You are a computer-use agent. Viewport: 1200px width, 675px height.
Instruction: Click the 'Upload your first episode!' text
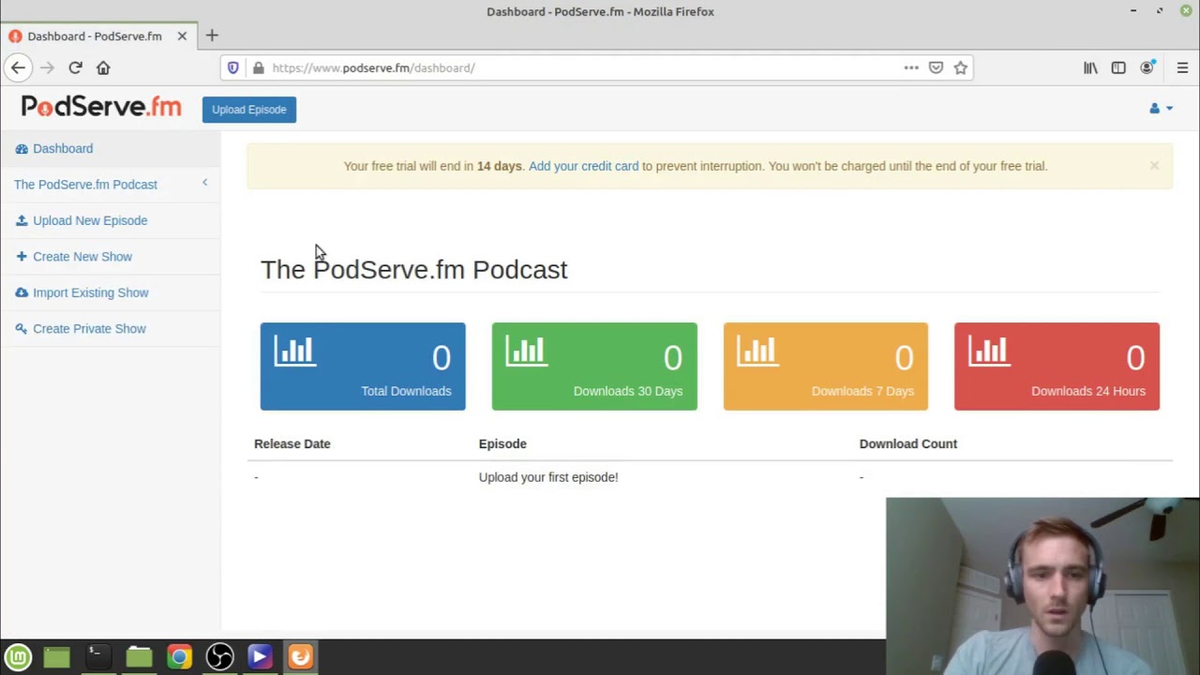548,477
